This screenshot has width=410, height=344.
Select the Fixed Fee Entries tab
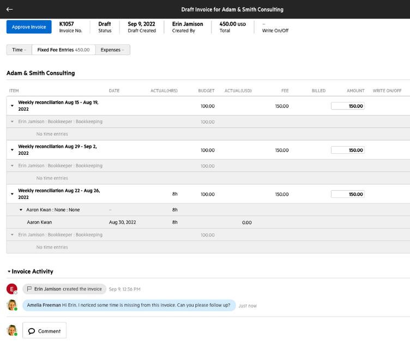(64, 50)
